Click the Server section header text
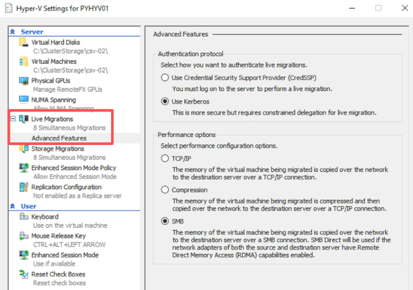Screen dimensions: 413x290 click(32, 32)
